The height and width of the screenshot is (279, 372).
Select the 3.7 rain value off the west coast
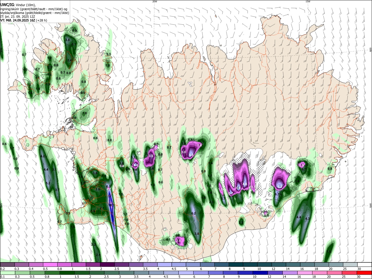(57, 190)
